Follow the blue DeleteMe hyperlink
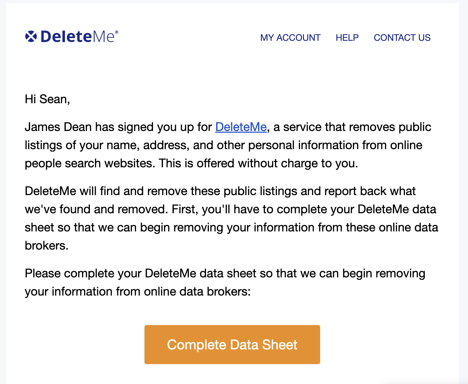This screenshot has height=384, width=468. pos(241,127)
